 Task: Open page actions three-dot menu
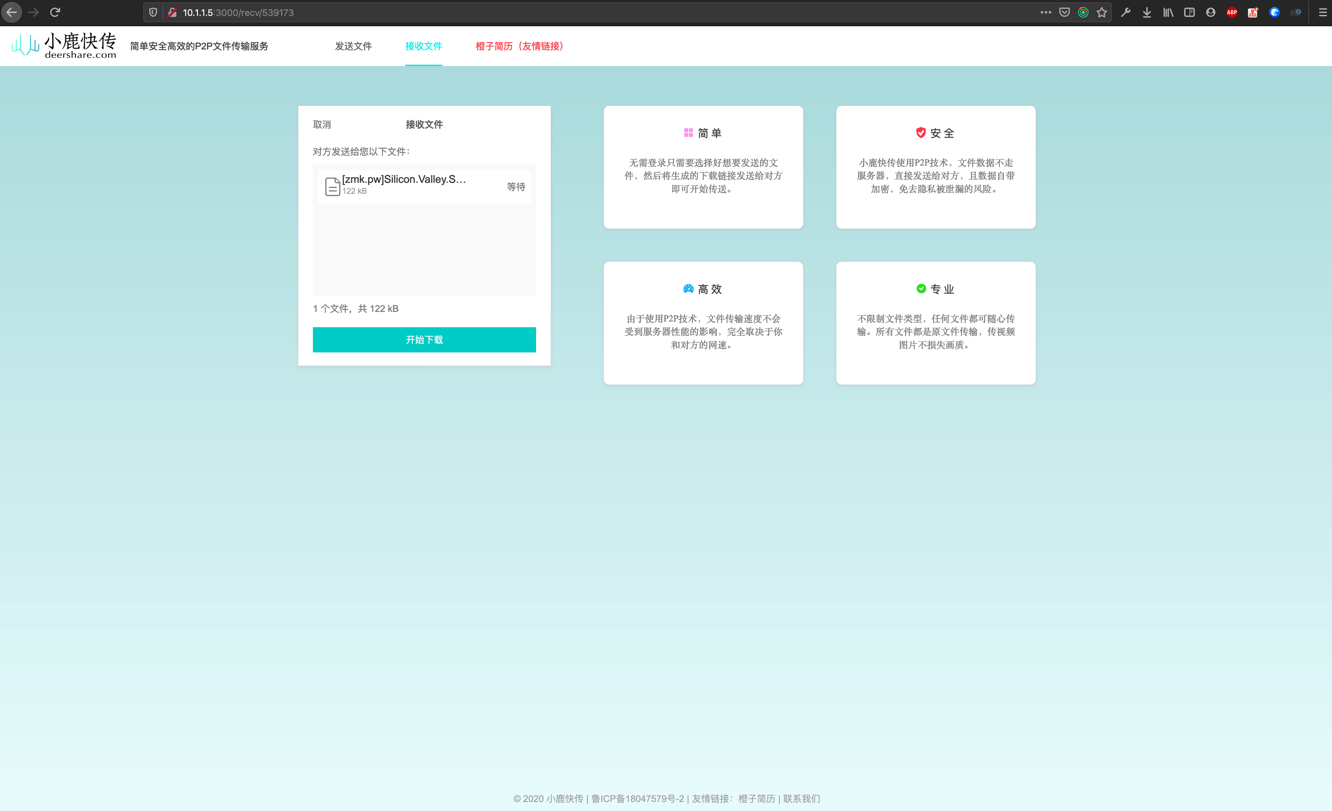pos(1045,12)
